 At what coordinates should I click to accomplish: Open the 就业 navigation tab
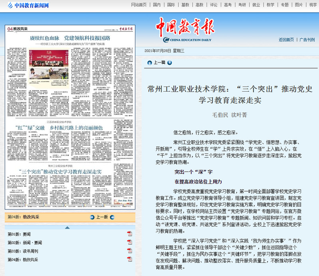(x=256, y=5)
